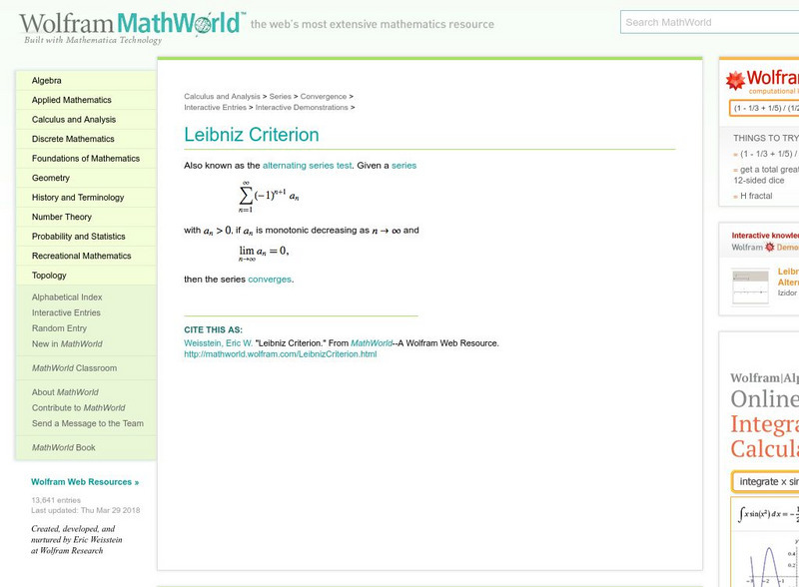Screen dimensions: 799x587
Task: Click the Wolfram Alpha query input box
Action: coord(764,108)
